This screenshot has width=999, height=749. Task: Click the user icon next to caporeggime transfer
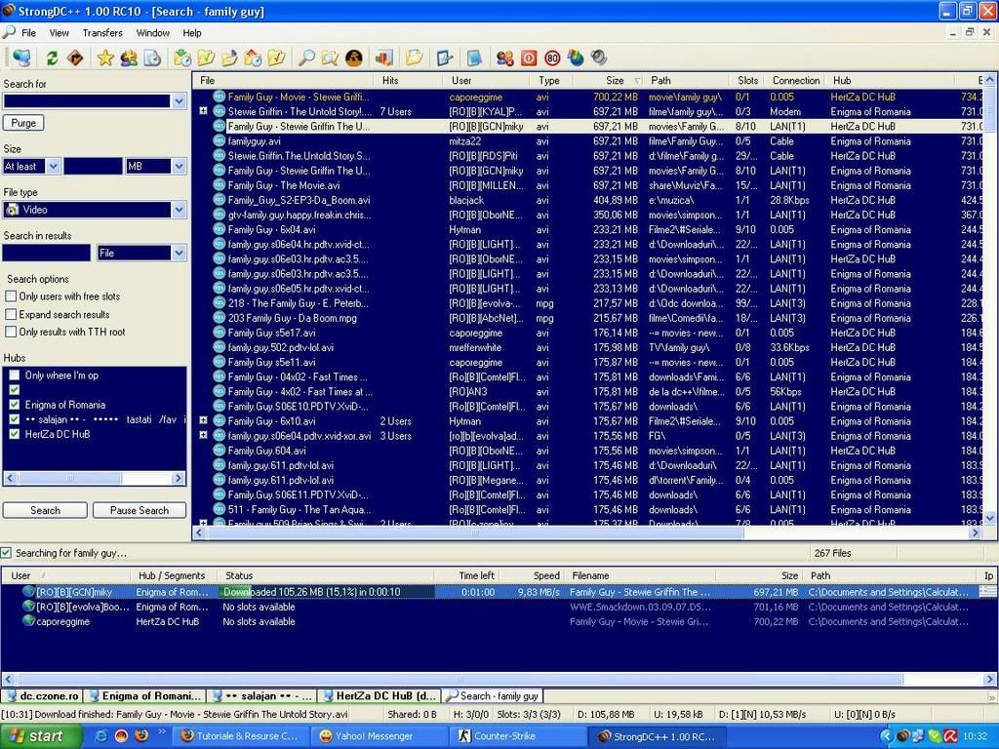coord(28,621)
